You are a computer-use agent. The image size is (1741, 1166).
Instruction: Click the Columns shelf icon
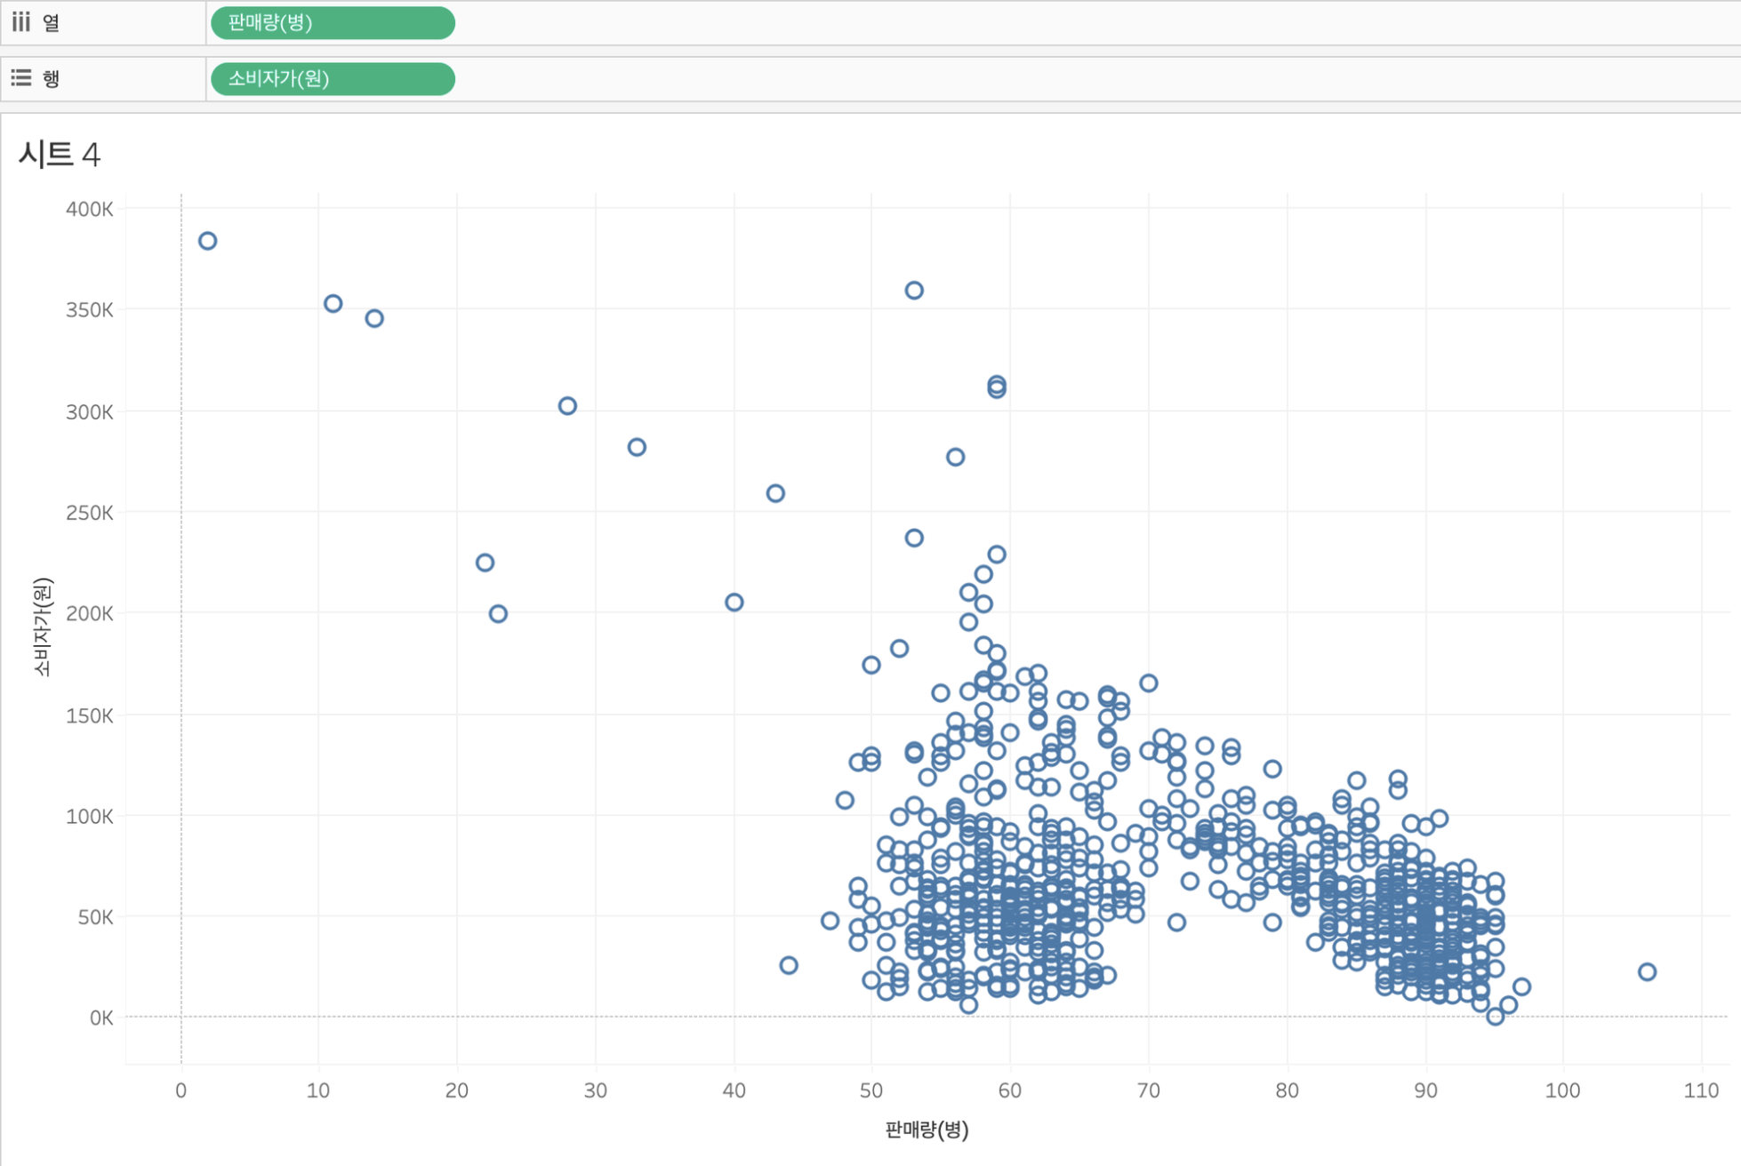(20, 22)
